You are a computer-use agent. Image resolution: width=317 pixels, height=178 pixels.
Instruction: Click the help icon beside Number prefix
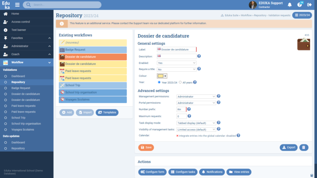189,109
